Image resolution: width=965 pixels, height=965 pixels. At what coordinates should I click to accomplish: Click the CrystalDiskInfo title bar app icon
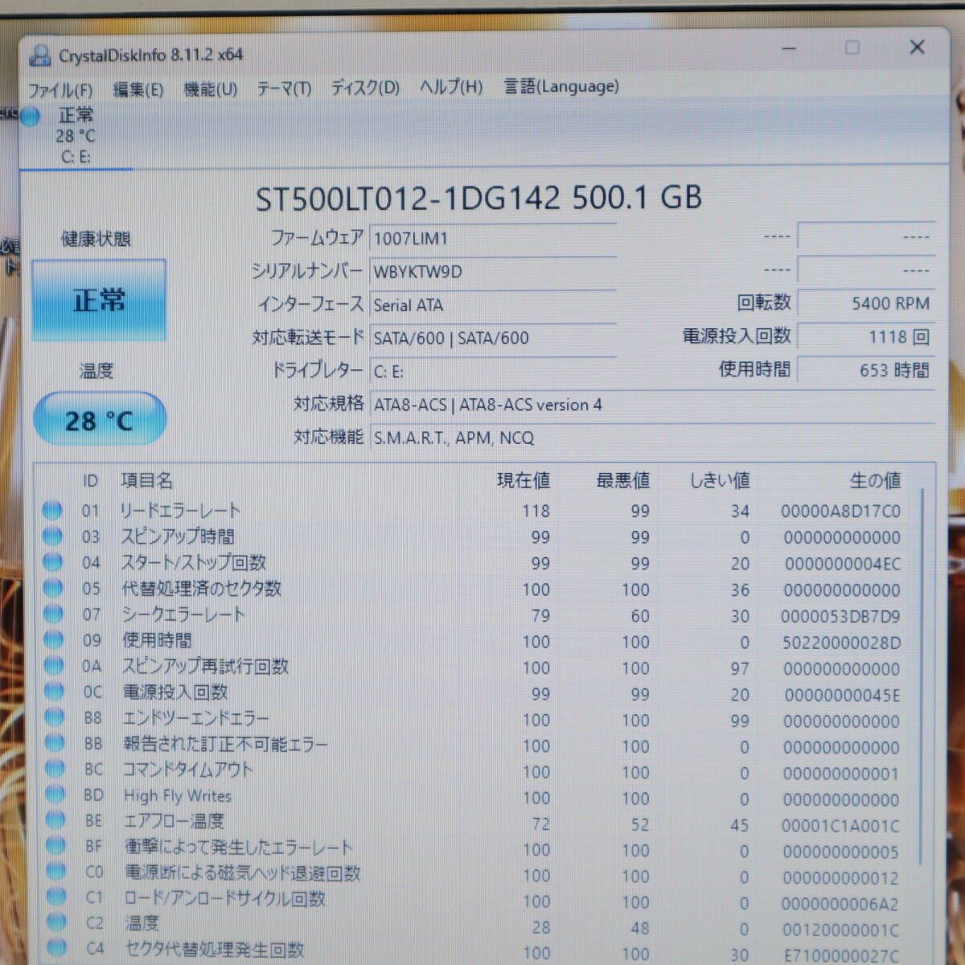(39, 55)
